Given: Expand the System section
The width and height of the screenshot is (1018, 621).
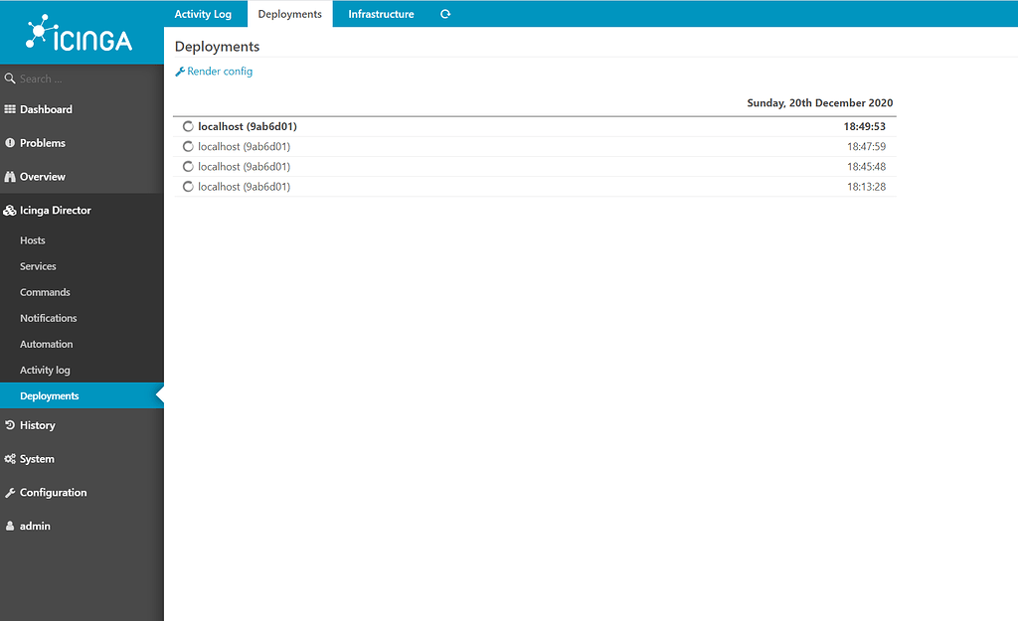Looking at the screenshot, I should [x=38, y=458].
